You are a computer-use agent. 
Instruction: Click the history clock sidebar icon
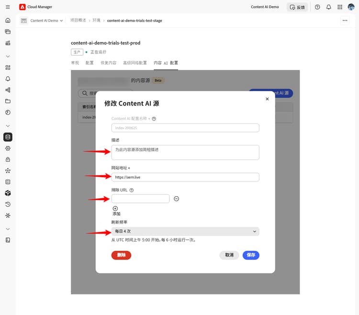pyautogui.click(x=8, y=204)
